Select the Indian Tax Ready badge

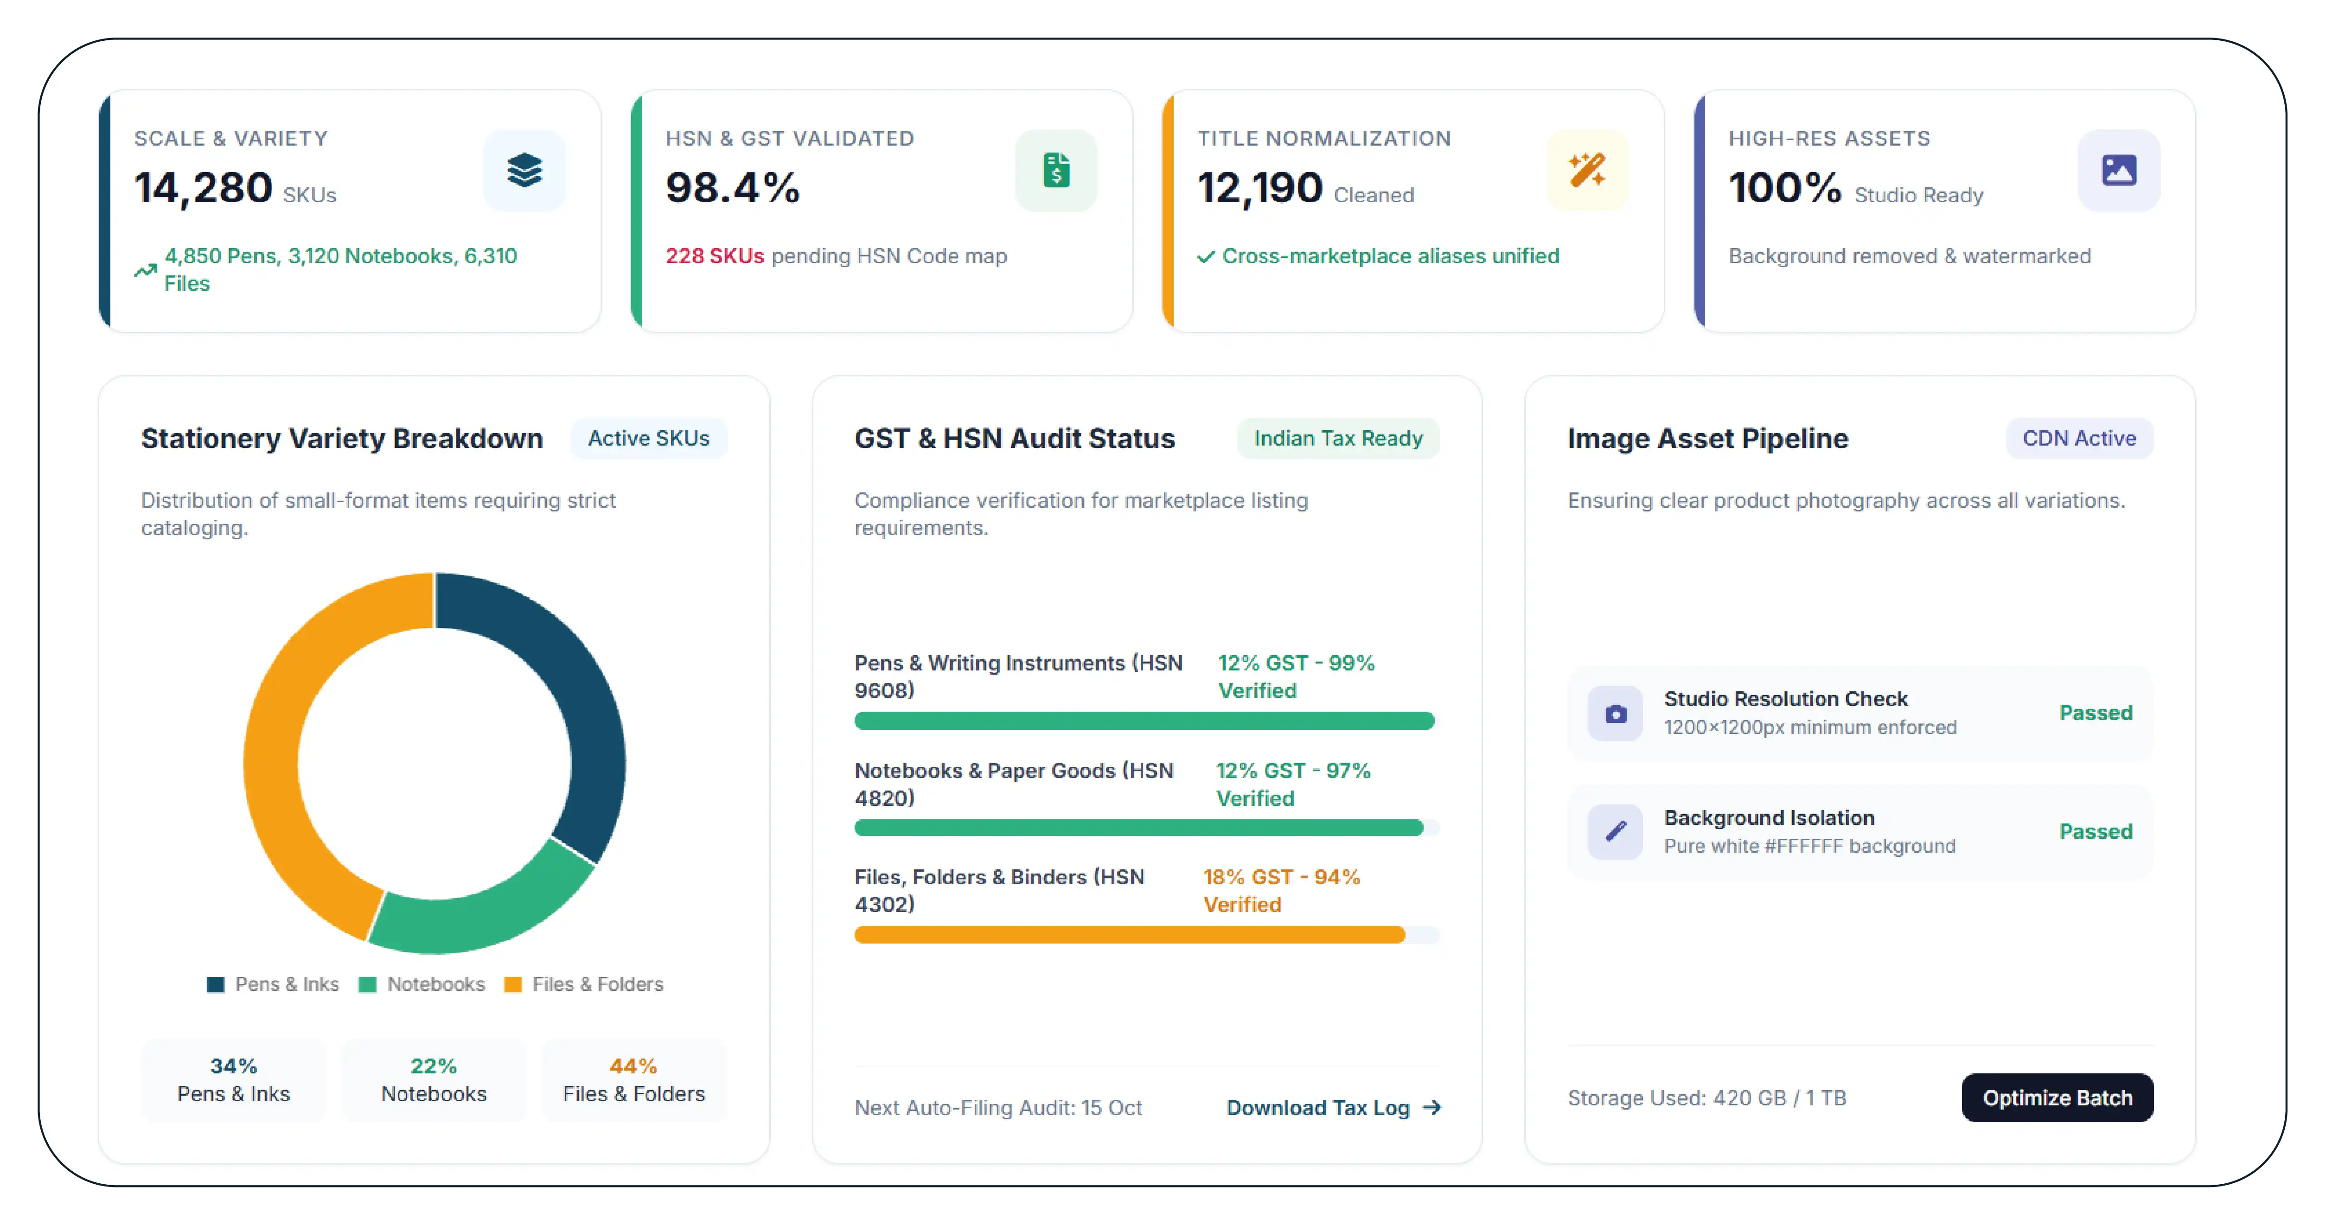tap(1337, 439)
